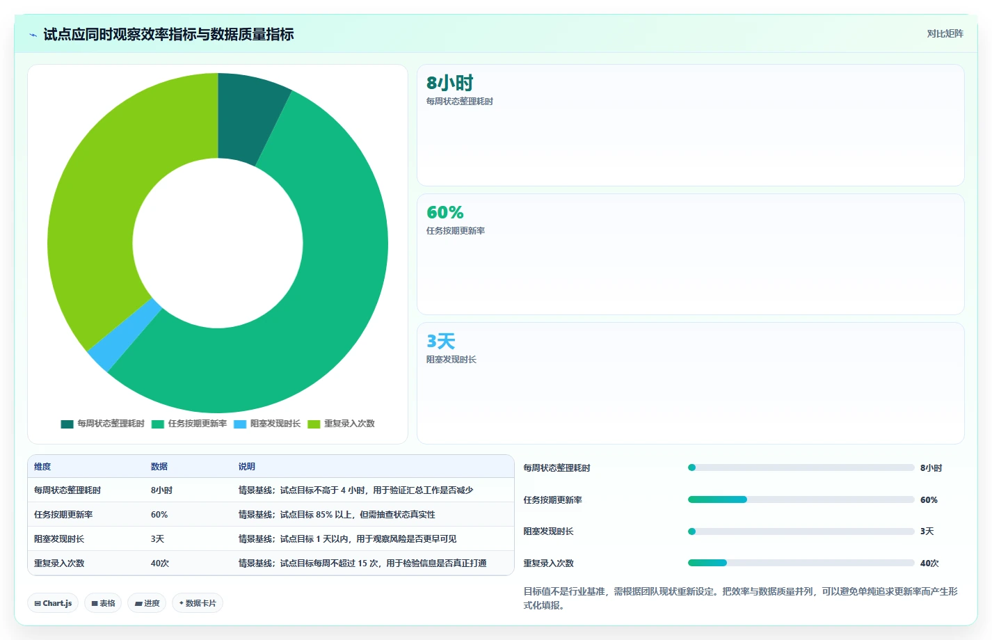Select the 每周状态整理耗时 table row cell
The width and height of the screenshot is (992, 640).
click(x=67, y=490)
